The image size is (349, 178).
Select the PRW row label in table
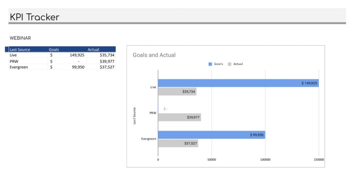[x=14, y=61]
